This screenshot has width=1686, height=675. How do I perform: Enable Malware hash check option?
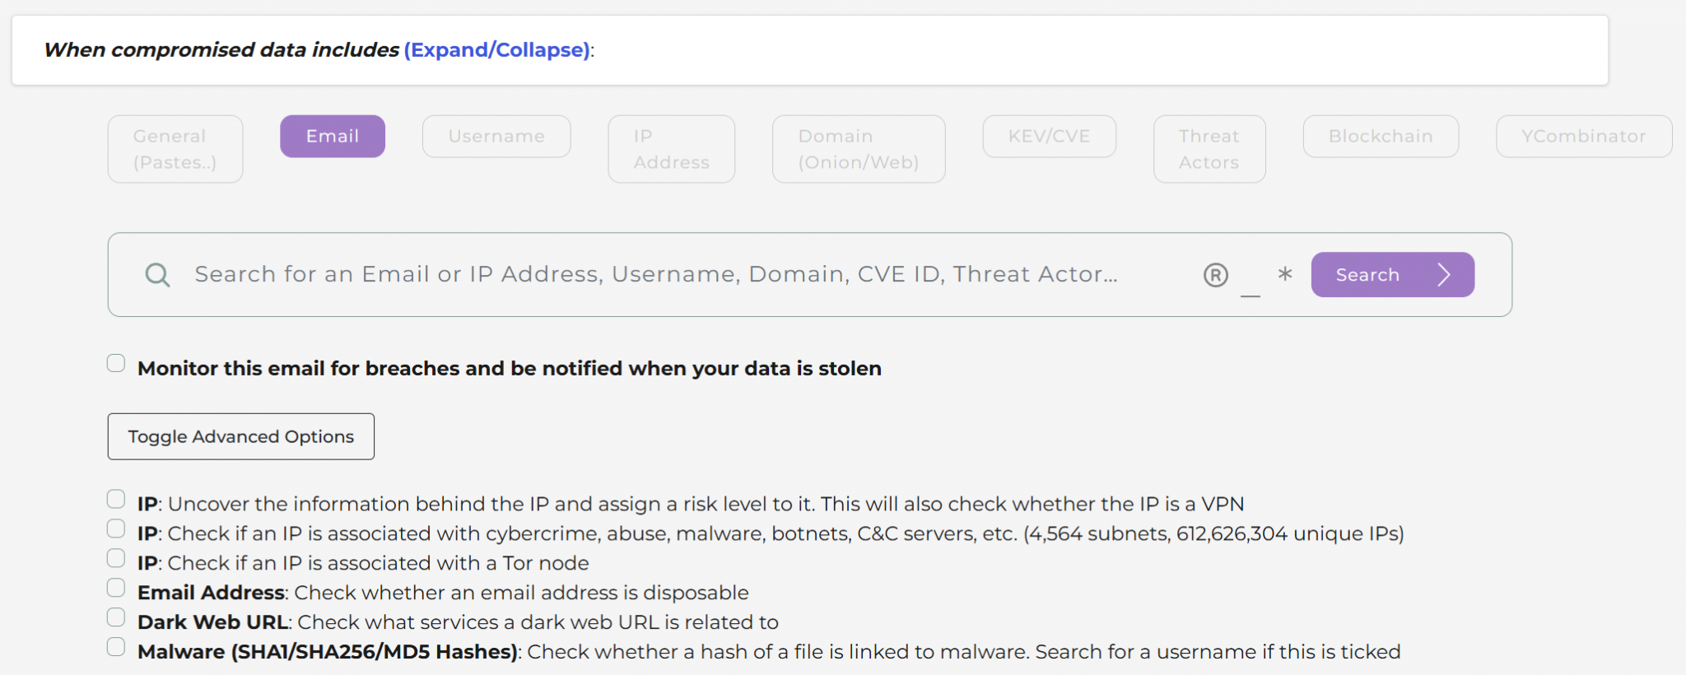(x=116, y=647)
